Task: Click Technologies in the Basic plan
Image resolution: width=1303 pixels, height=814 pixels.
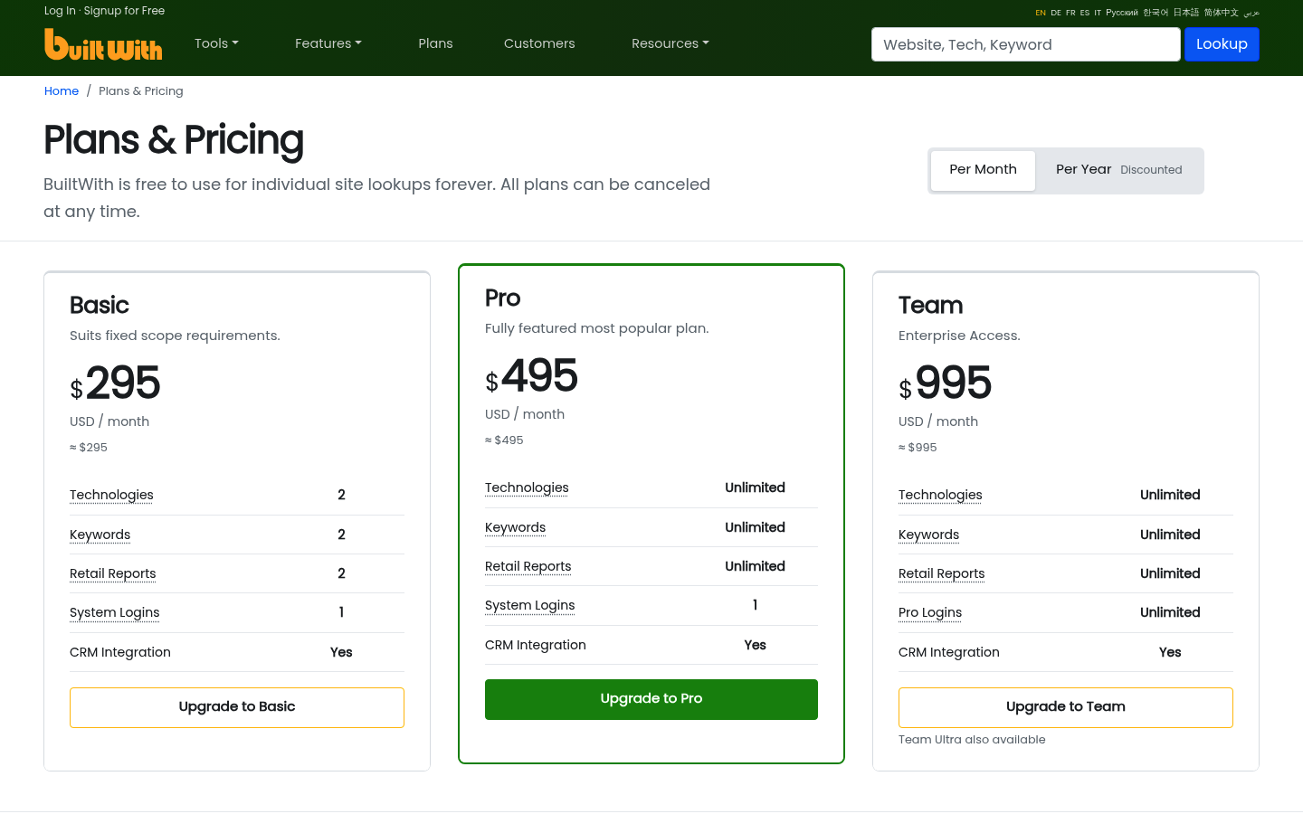Action: [x=111, y=495]
